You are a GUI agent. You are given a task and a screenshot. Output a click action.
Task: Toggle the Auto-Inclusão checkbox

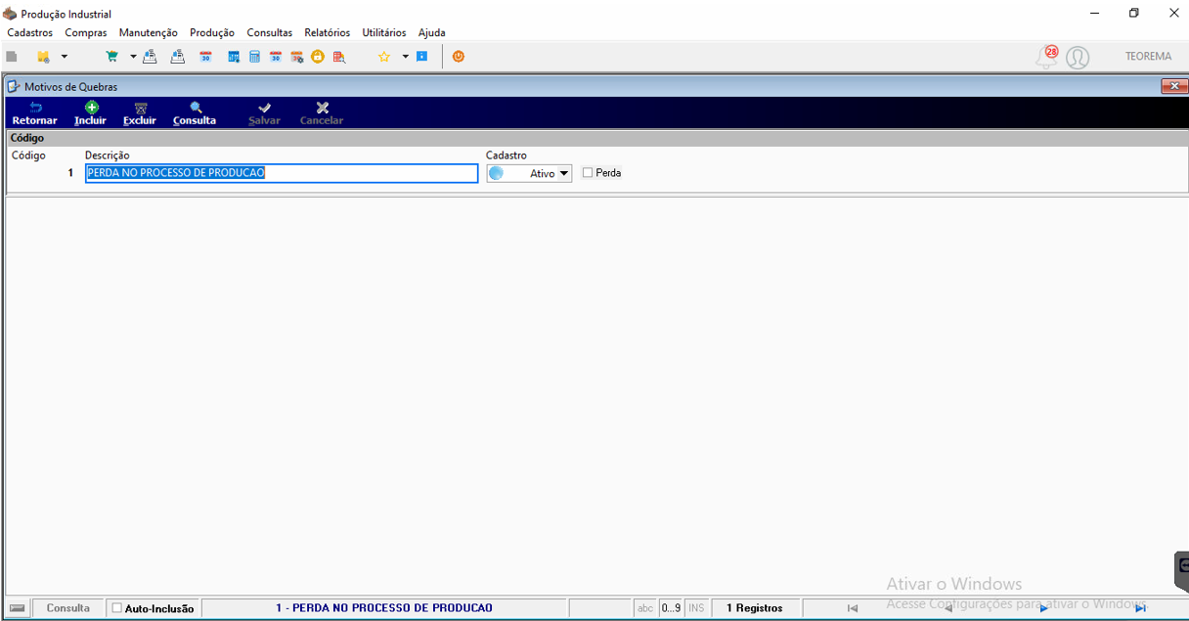(x=117, y=607)
